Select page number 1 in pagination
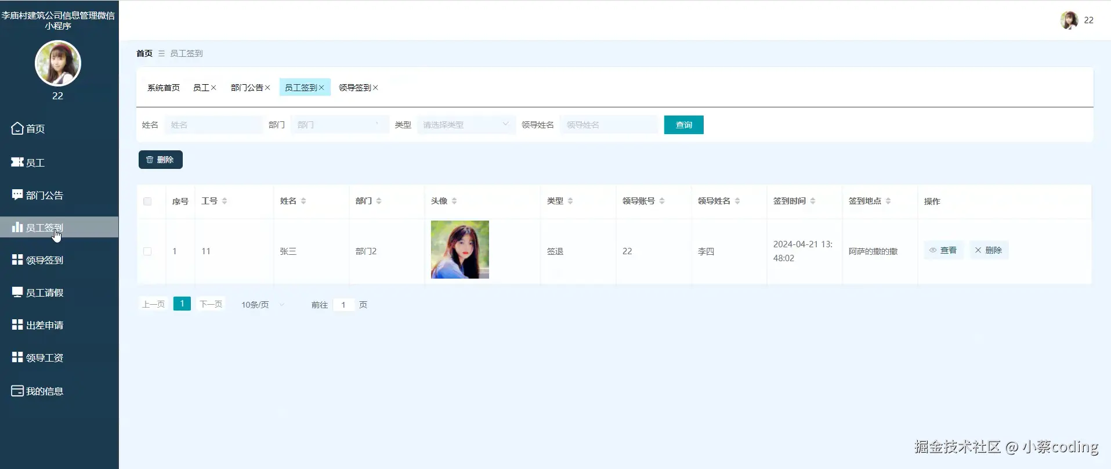 coord(182,304)
